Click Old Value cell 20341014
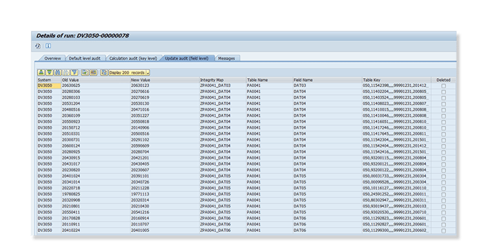 (96, 182)
